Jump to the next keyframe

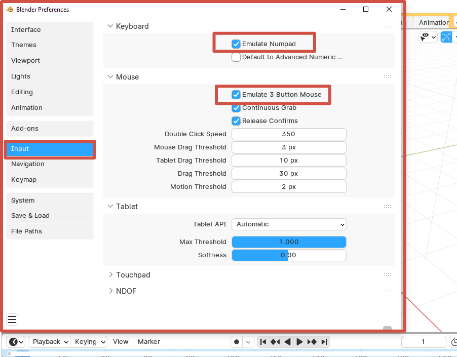(312, 342)
